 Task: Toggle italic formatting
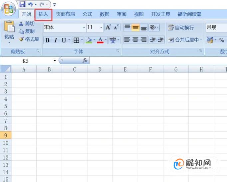point(56,40)
